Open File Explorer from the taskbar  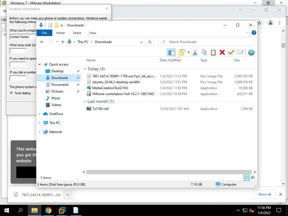[34, 210]
